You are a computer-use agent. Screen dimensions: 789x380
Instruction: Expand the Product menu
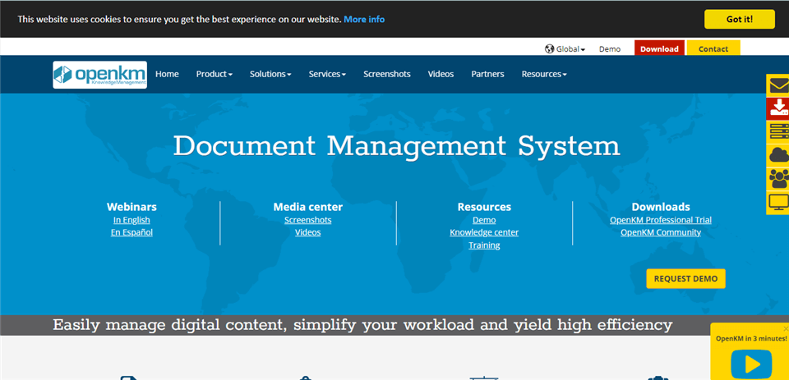[x=214, y=74]
